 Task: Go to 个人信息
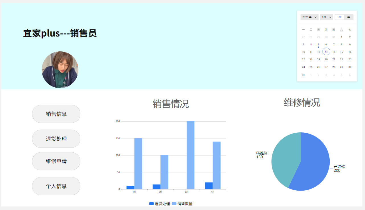(56, 186)
